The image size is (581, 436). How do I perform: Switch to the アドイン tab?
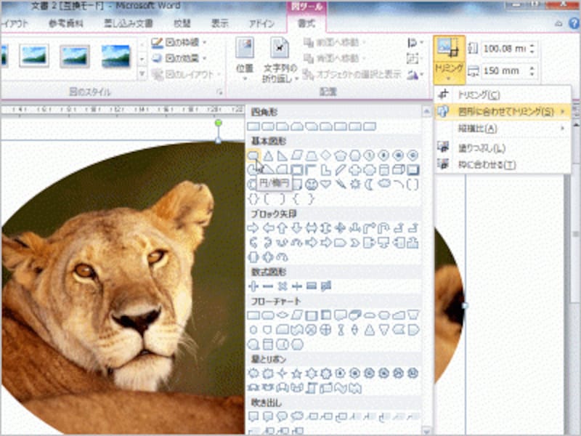[x=262, y=23]
